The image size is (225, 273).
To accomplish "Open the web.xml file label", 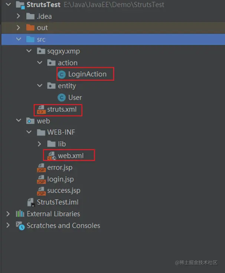I will (71, 155).
